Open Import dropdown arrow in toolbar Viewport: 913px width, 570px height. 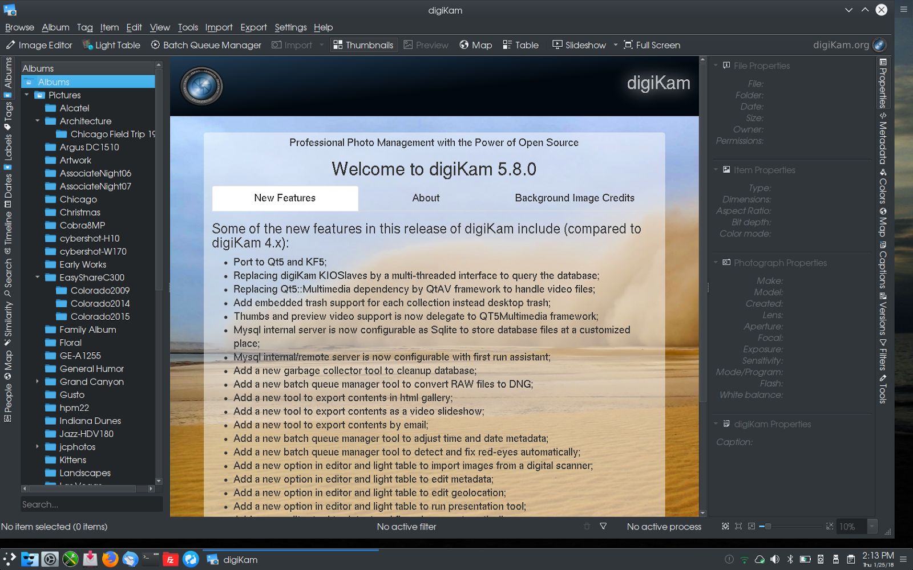(x=322, y=45)
